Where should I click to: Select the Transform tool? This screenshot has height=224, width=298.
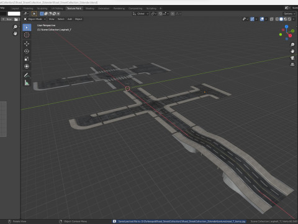pos(27,67)
